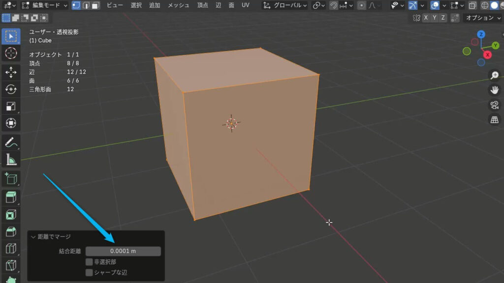Toggle X-ray view
504x283 pixels.
tap(472, 5)
